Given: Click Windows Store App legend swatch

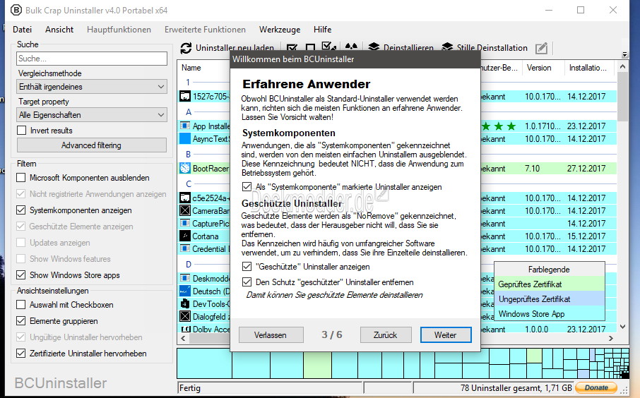Looking at the screenshot, I should tap(550, 313).
